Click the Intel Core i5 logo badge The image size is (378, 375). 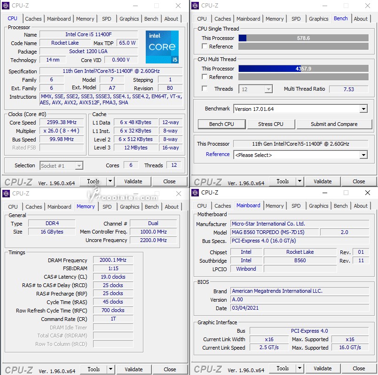[162, 47]
